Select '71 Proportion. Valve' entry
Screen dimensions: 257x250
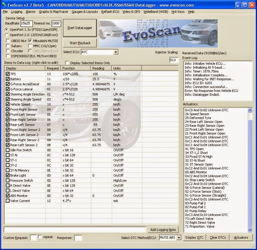(200, 227)
